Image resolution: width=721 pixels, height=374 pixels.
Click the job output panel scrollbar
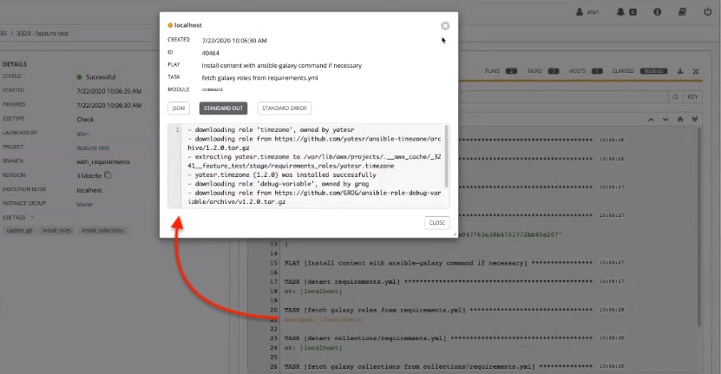coord(699,227)
